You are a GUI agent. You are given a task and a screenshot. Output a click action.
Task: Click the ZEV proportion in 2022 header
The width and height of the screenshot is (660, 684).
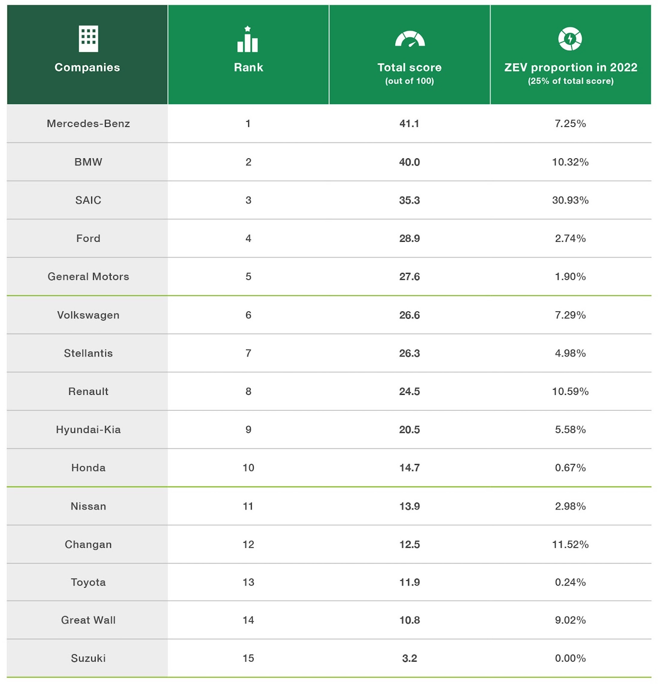tap(571, 67)
